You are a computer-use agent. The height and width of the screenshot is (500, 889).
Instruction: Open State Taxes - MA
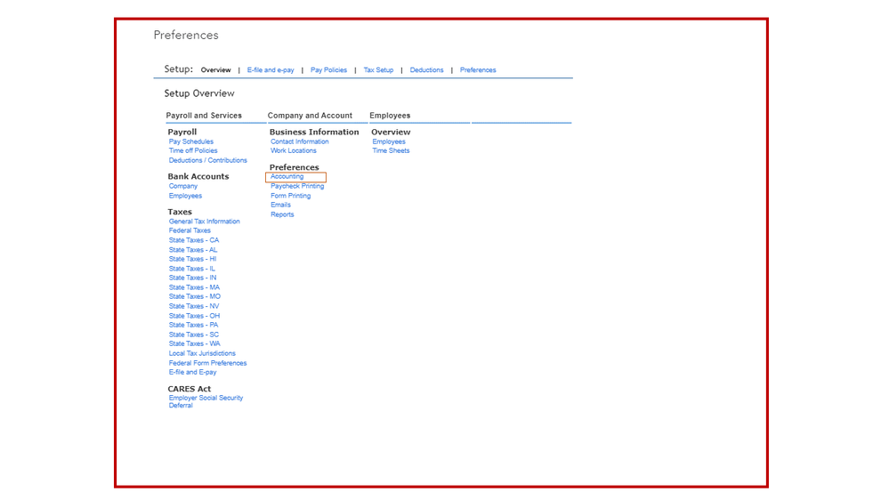pos(194,287)
